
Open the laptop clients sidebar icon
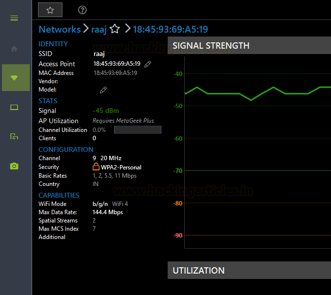pyautogui.click(x=14, y=108)
